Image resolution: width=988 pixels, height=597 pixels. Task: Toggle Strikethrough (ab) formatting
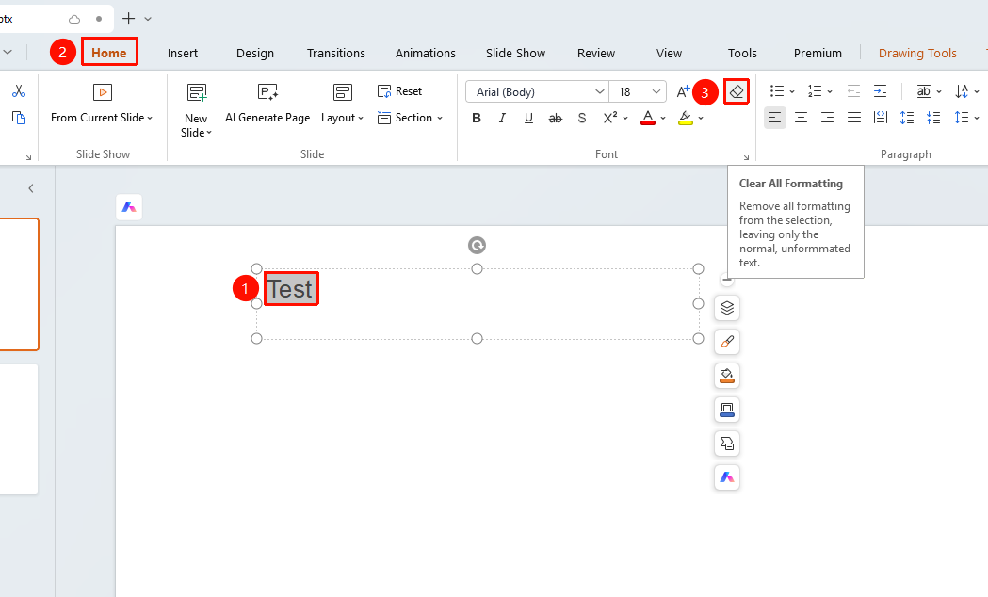(555, 118)
